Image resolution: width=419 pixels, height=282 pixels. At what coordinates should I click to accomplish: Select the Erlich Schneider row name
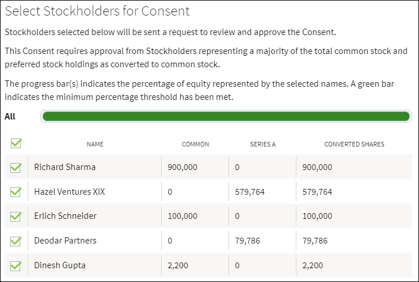click(x=66, y=216)
